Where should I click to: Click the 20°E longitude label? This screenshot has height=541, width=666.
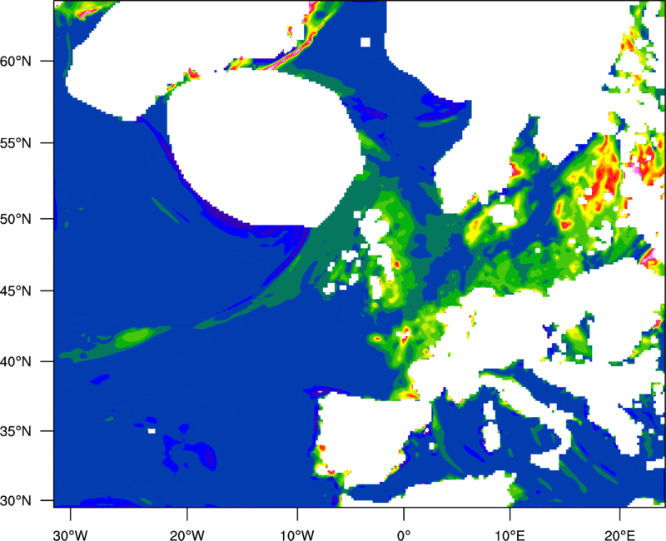(619, 535)
